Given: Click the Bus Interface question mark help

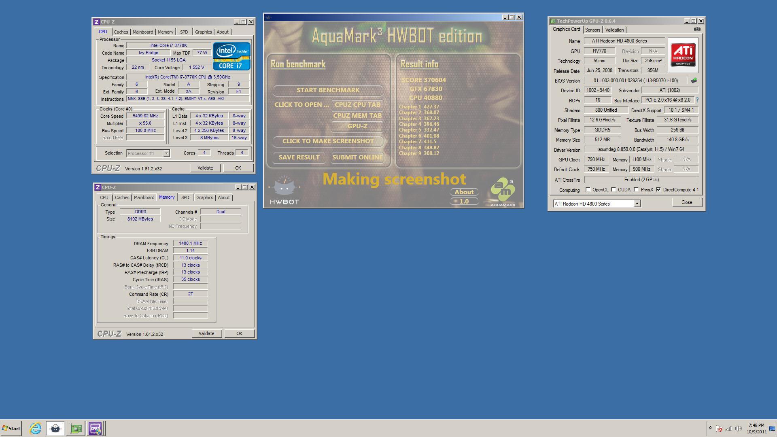Looking at the screenshot, I should [x=697, y=100].
